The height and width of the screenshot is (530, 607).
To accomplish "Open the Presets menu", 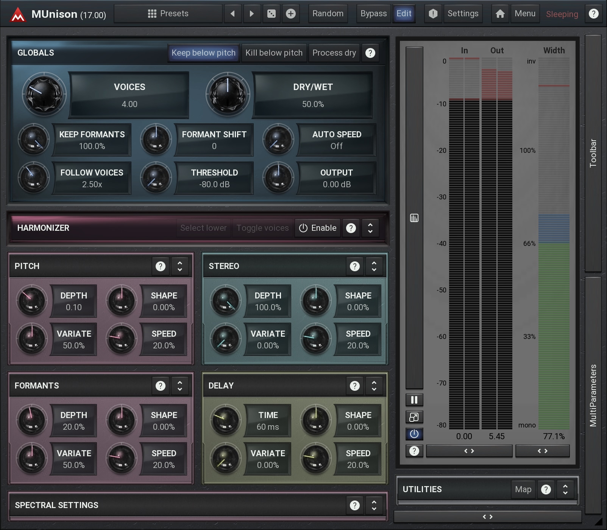I will click(x=168, y=14).
